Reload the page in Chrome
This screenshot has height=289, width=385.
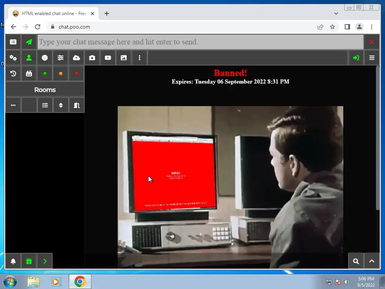tap(38, 27)
